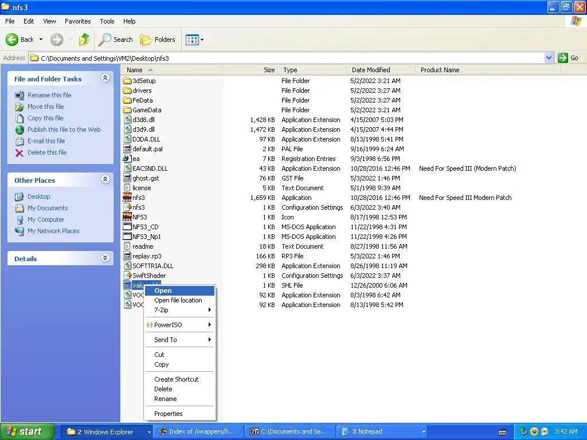Viewport: 587px width, 440px height.
Task: Click Delete this file link
Action: pos(47,152)
